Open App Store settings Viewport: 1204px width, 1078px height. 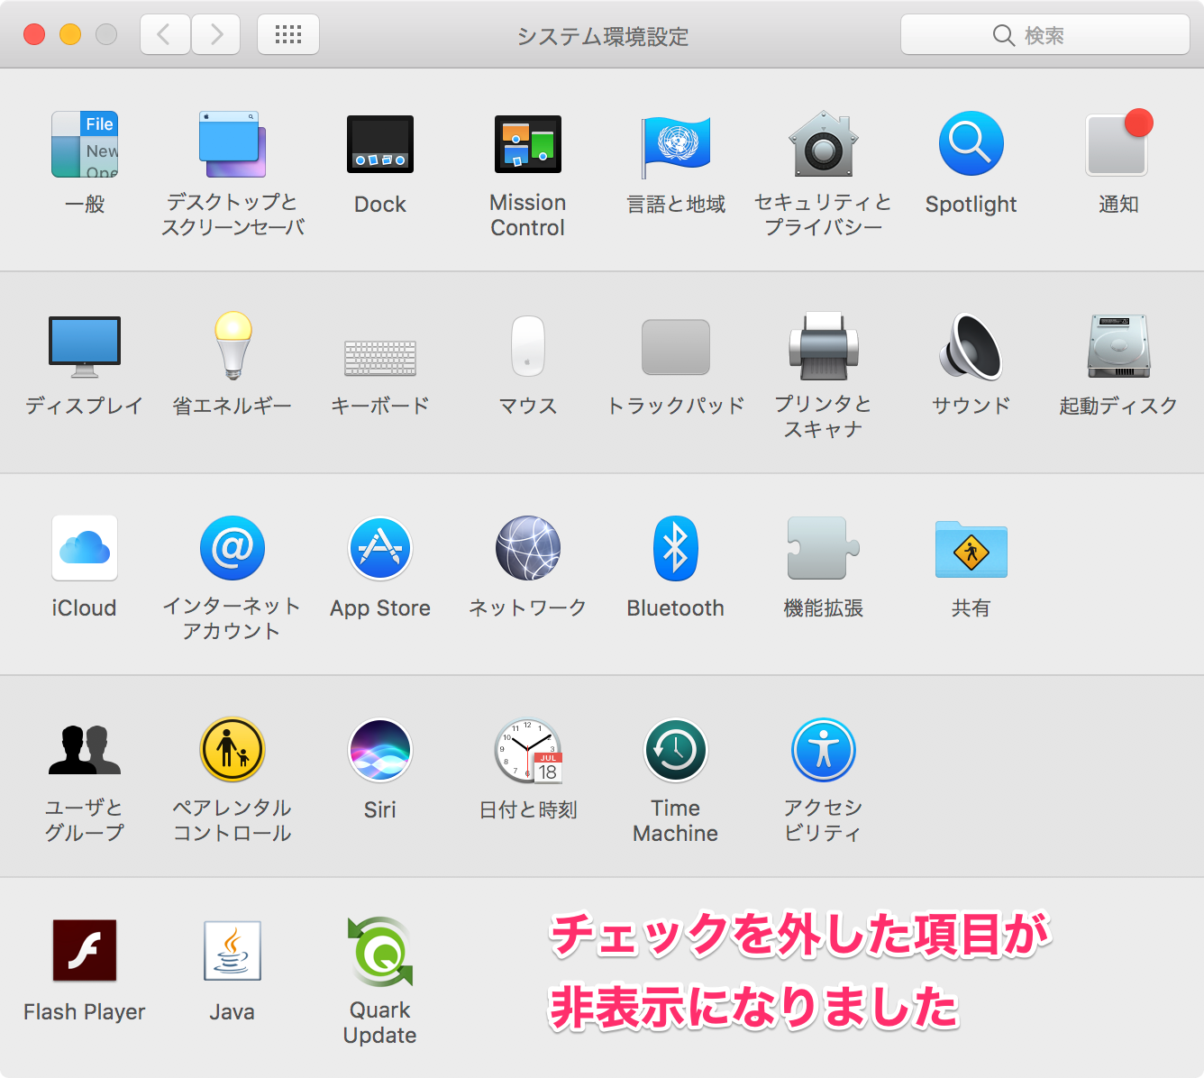(380, 548)
